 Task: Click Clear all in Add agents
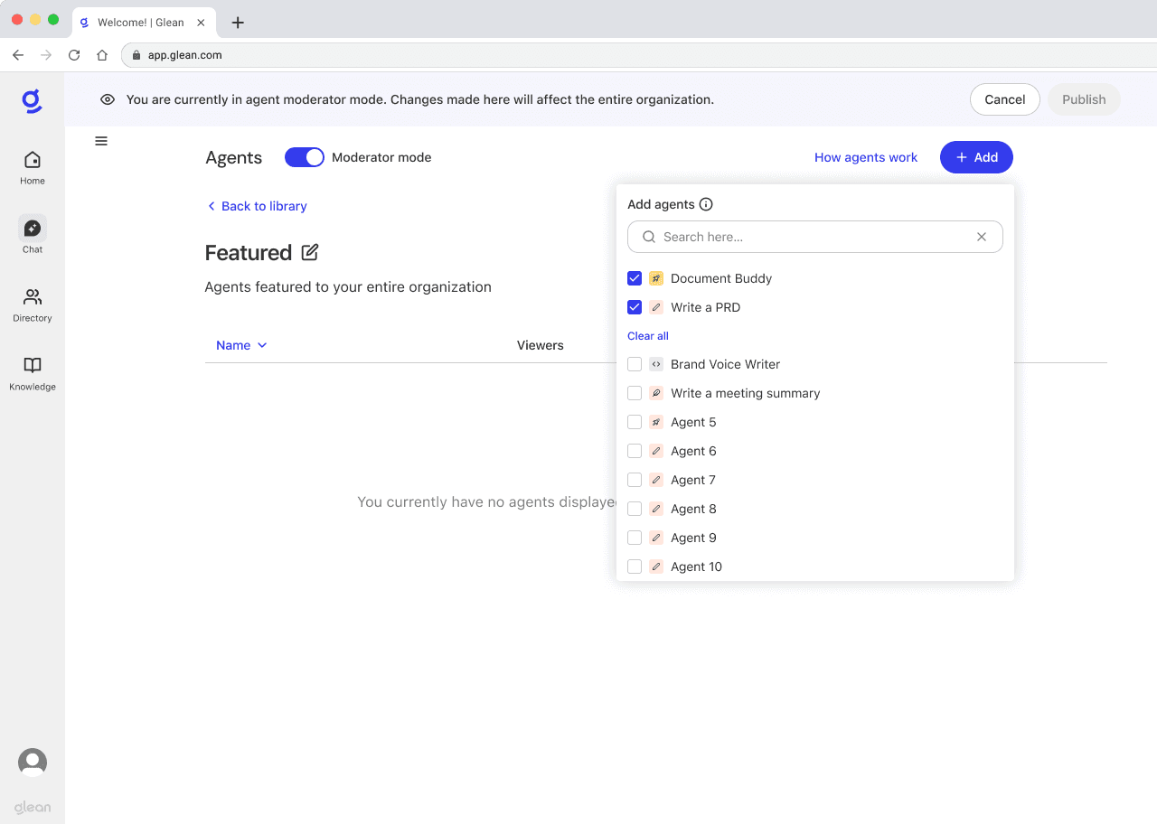click(x=648, y=336)
